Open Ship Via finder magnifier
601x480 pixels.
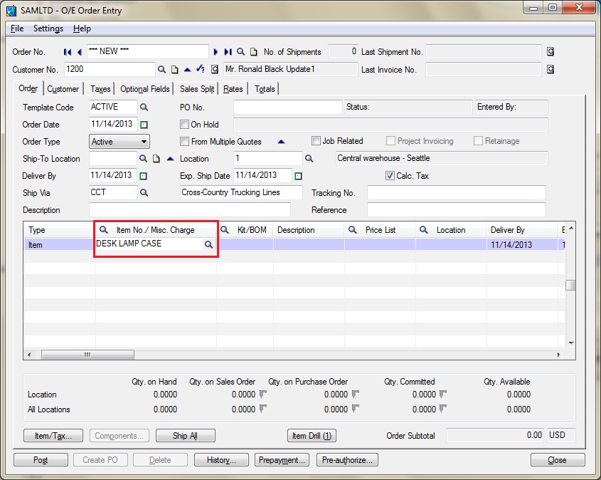coord(144,192)
